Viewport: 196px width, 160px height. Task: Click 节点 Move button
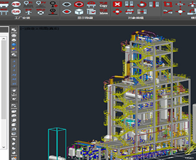click(103, 12)
